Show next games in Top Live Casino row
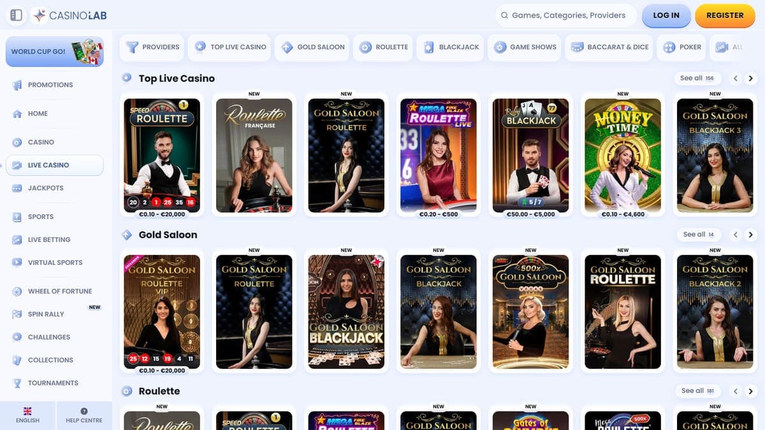The width and height of the screenshot is (765, 430). (750, 78)
